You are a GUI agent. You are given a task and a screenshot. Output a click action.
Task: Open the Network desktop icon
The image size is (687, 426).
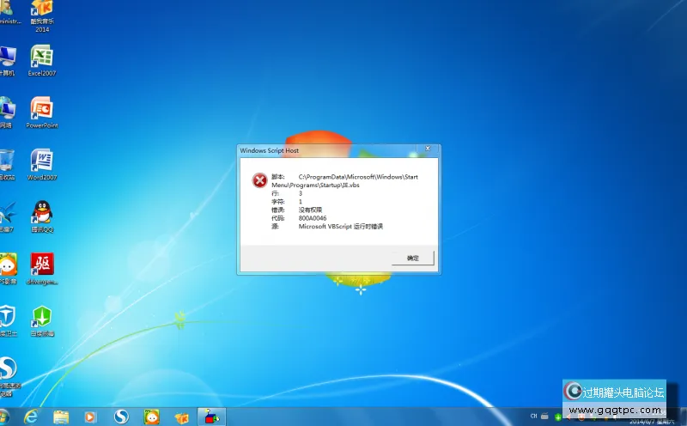click(7, 109)
